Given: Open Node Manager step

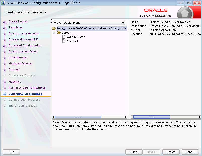Looking at the screenshot, I should coord(18,57).
